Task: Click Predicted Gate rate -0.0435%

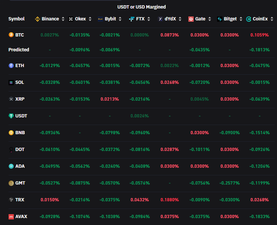Action: tap(200, 50)
